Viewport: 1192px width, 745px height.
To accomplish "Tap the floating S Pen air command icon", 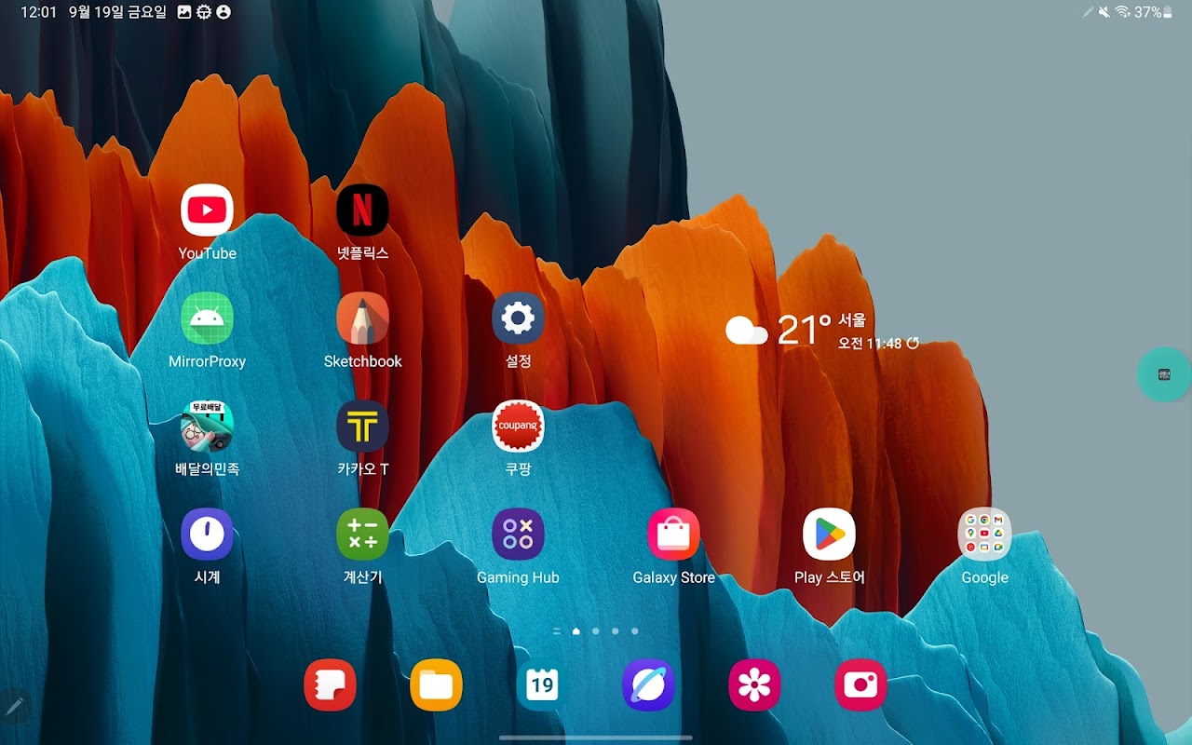I will [15, 708].
